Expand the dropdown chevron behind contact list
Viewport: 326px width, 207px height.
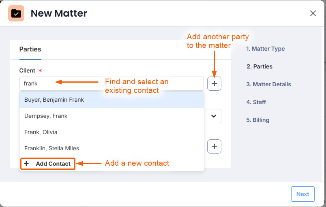(x=214, y=116)
